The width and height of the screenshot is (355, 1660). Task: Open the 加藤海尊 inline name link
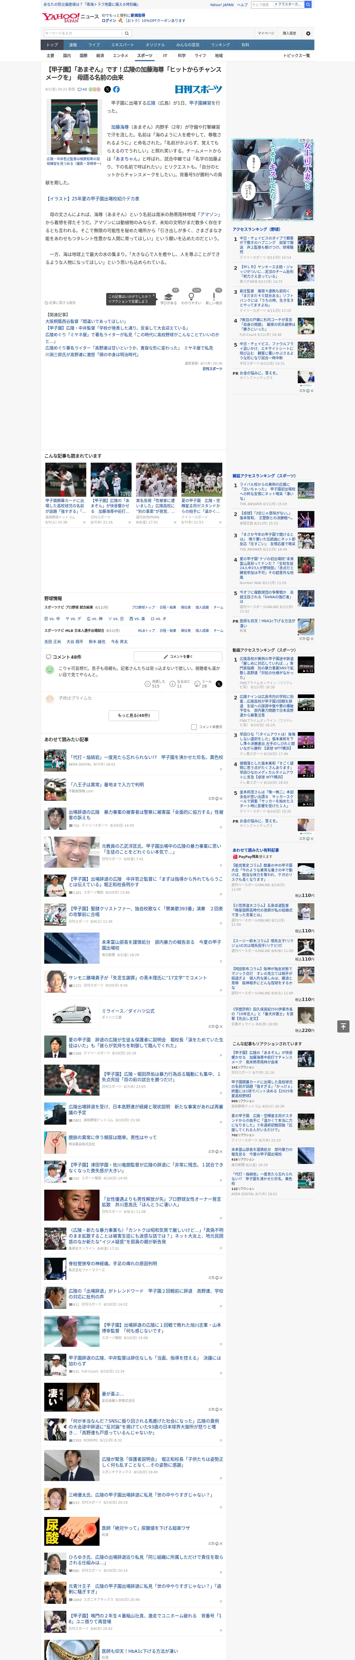[x=120, y=127]
